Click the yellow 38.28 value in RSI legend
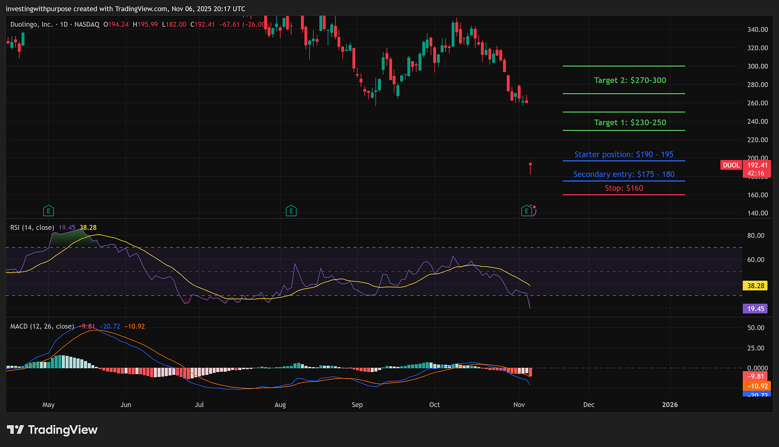Viewport: 779px width, 447px height. [88, 228]
